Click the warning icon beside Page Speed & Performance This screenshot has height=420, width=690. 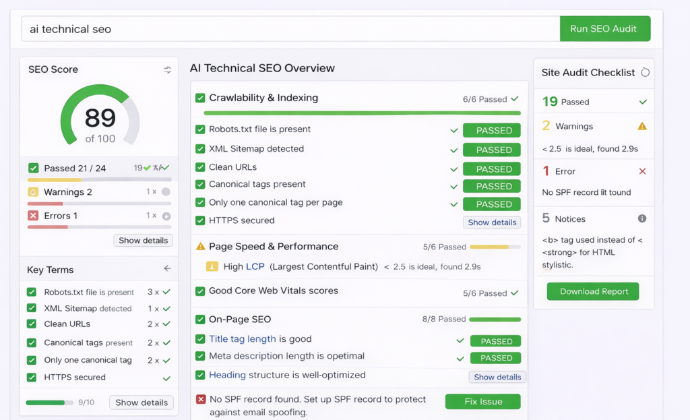pos(200,247)
